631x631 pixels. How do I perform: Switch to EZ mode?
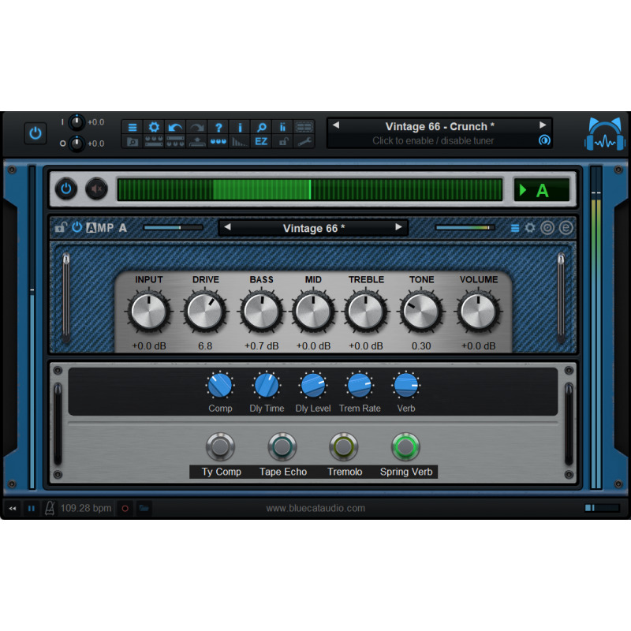(x=261, y=144)
